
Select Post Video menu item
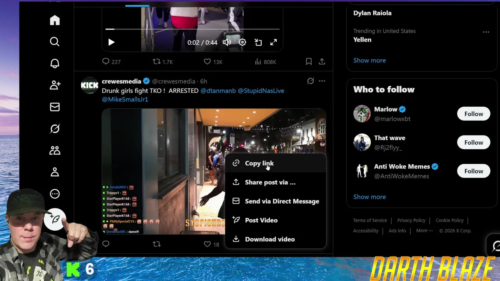click(x=275, y=220)
